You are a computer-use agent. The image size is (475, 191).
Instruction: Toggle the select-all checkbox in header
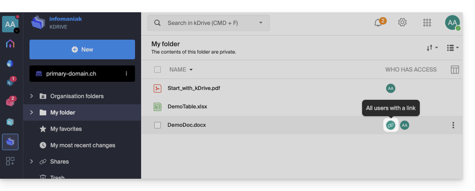point(158,70)
